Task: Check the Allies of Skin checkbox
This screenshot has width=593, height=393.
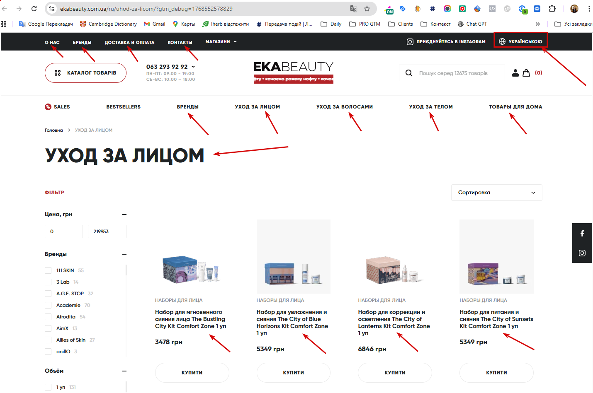Action: point(48,340)
